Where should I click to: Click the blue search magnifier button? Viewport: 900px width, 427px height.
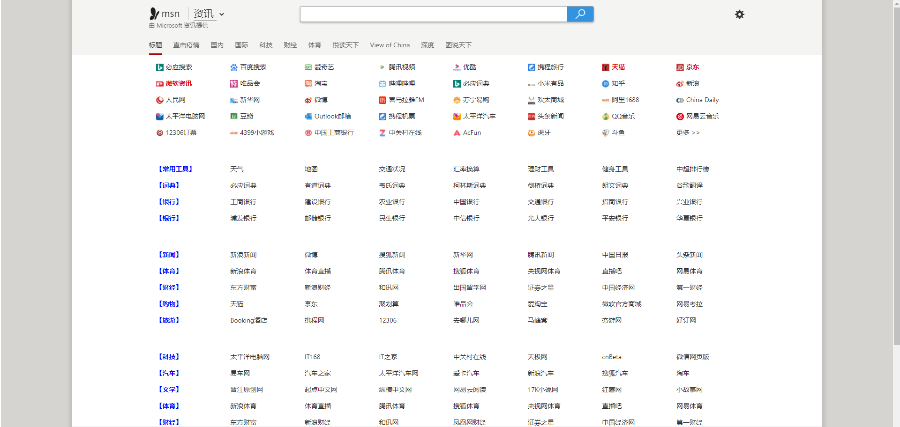[580, 14]
